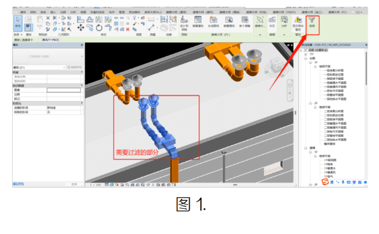Collapse the first 1F node in browser
The height and width of the screenshot is (234, 379).
click(311, 62)
